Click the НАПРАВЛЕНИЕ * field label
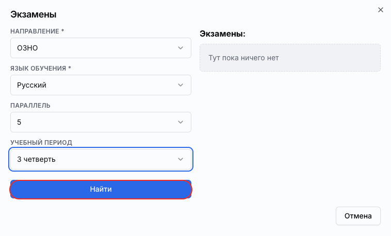 (x=37, y=31)
